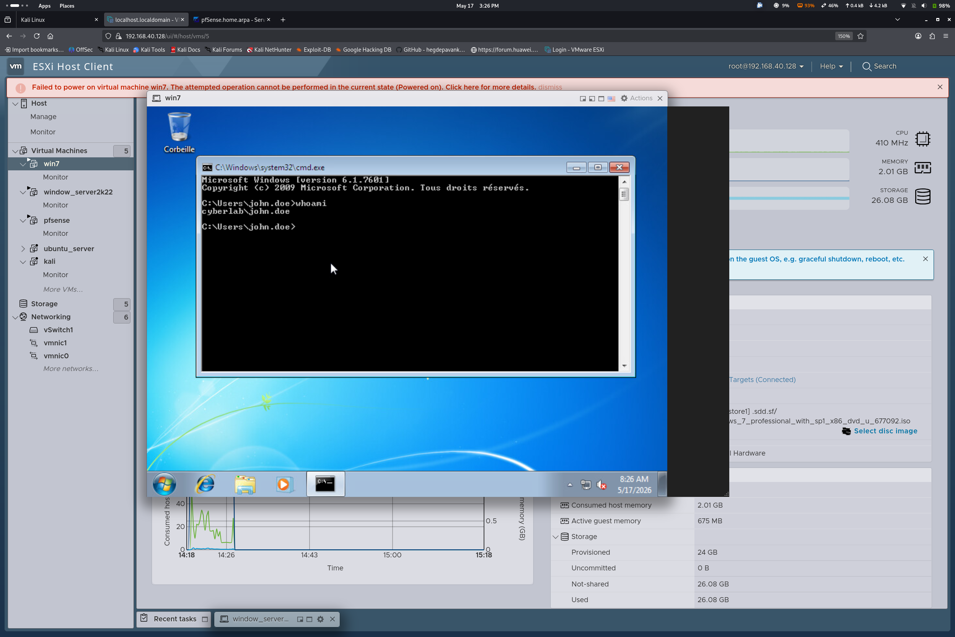Viewport: 955px width, 637px height.
Task: Select vSwitch1 in Networking
Action: (x=58, y=330)
